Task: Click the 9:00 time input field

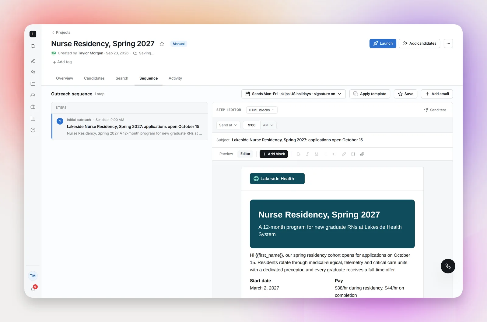Action: 252,125
